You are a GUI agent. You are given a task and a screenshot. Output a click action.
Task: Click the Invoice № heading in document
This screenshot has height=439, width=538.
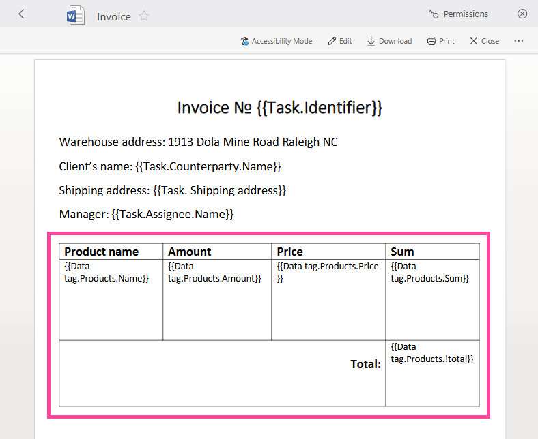279,108
